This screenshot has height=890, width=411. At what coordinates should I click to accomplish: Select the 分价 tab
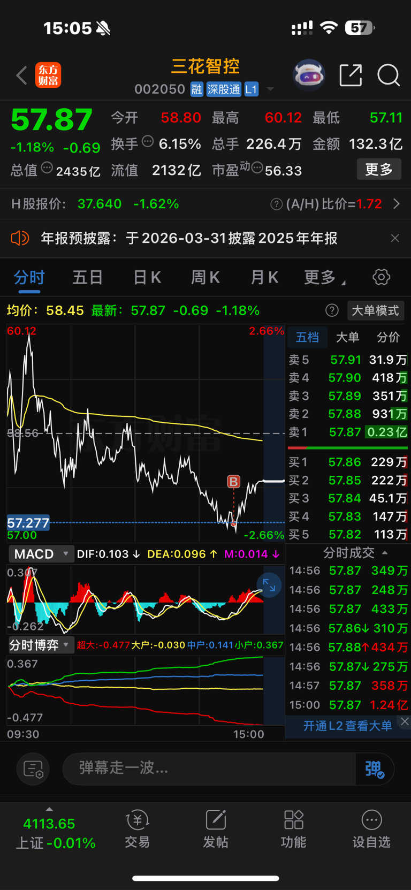(x=388, y=337)
